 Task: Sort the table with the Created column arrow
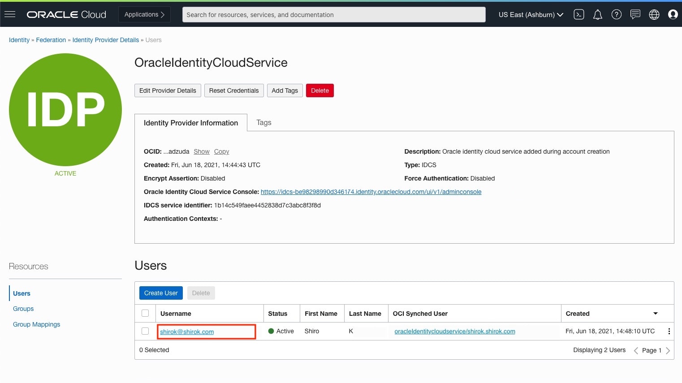point(656,314)
